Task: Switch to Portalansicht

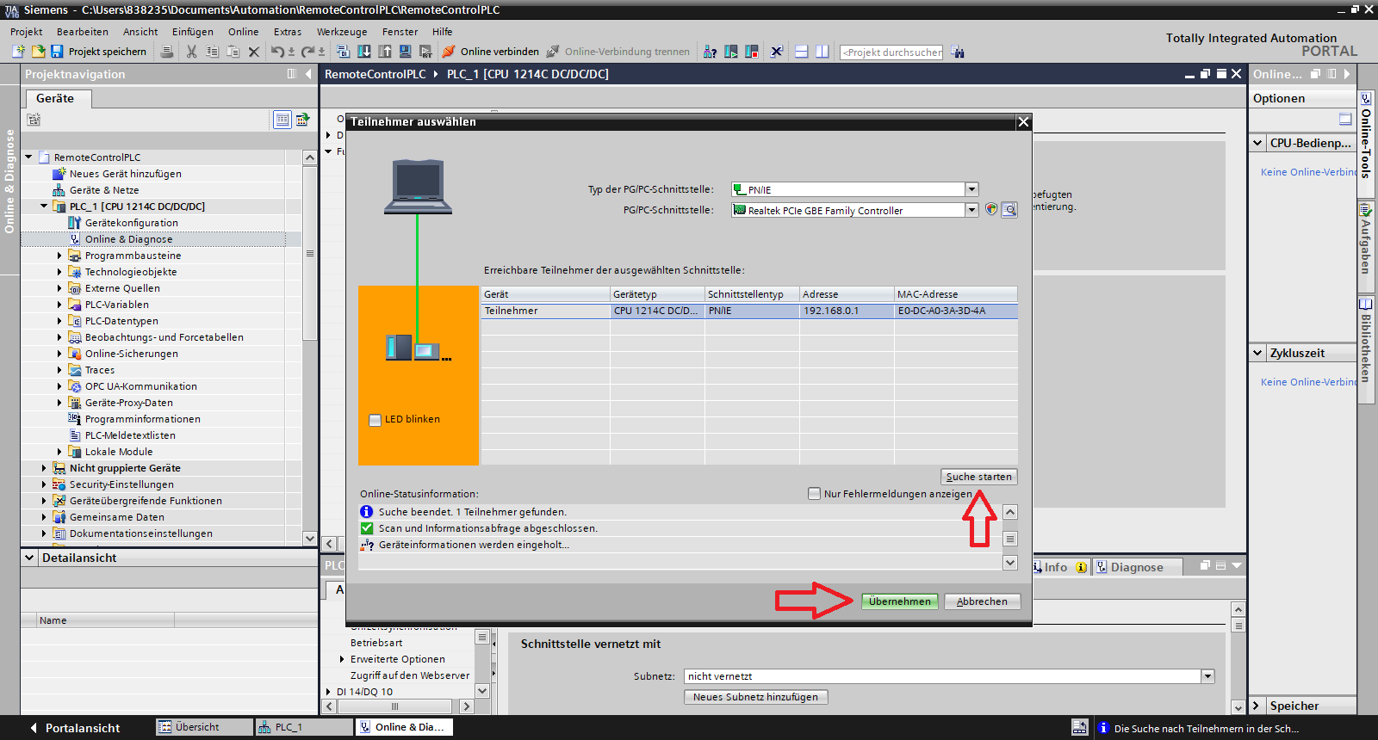Action: [x=75, y=728]
